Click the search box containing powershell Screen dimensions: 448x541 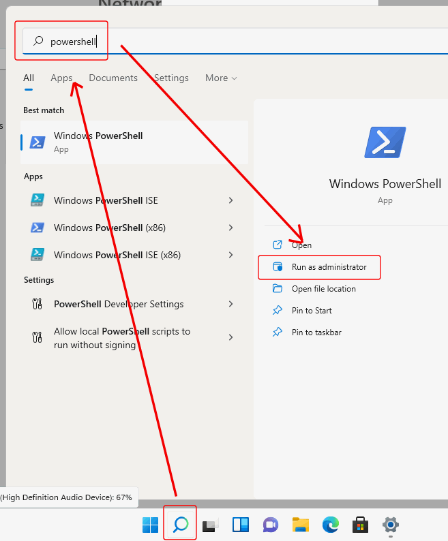(x=235, y=42)
